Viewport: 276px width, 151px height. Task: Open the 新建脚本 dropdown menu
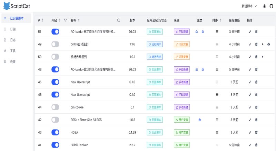coord(249,6)
